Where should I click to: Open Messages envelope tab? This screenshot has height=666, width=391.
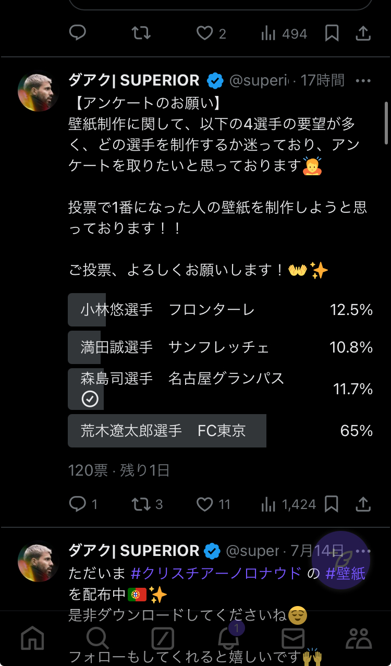point(293,638)
